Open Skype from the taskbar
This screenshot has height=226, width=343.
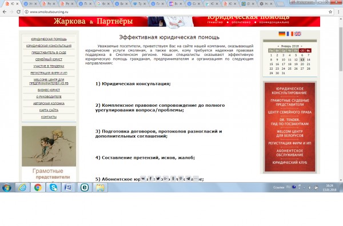point(53,188)
